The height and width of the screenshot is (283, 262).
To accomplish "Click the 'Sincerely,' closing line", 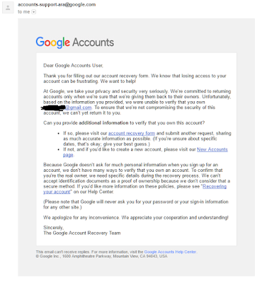I will pos(53,228).
